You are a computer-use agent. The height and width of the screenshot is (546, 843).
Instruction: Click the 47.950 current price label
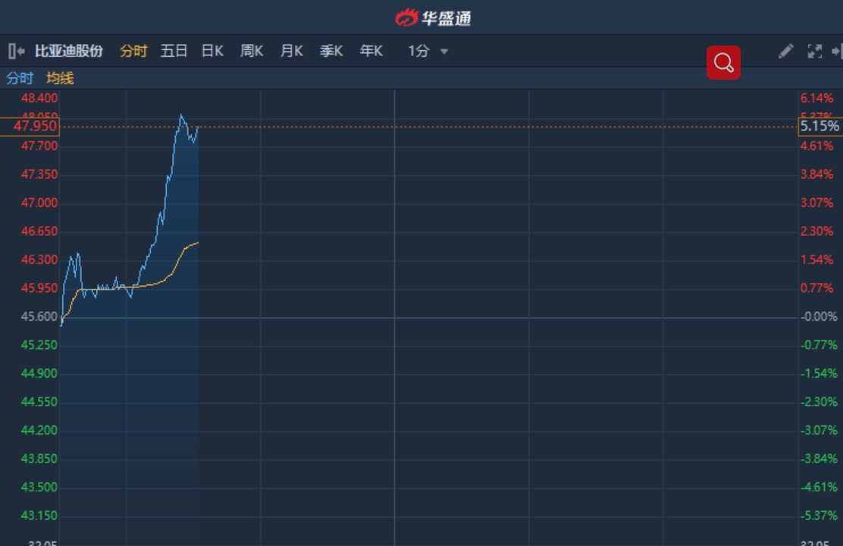click(x=30, y=126)
